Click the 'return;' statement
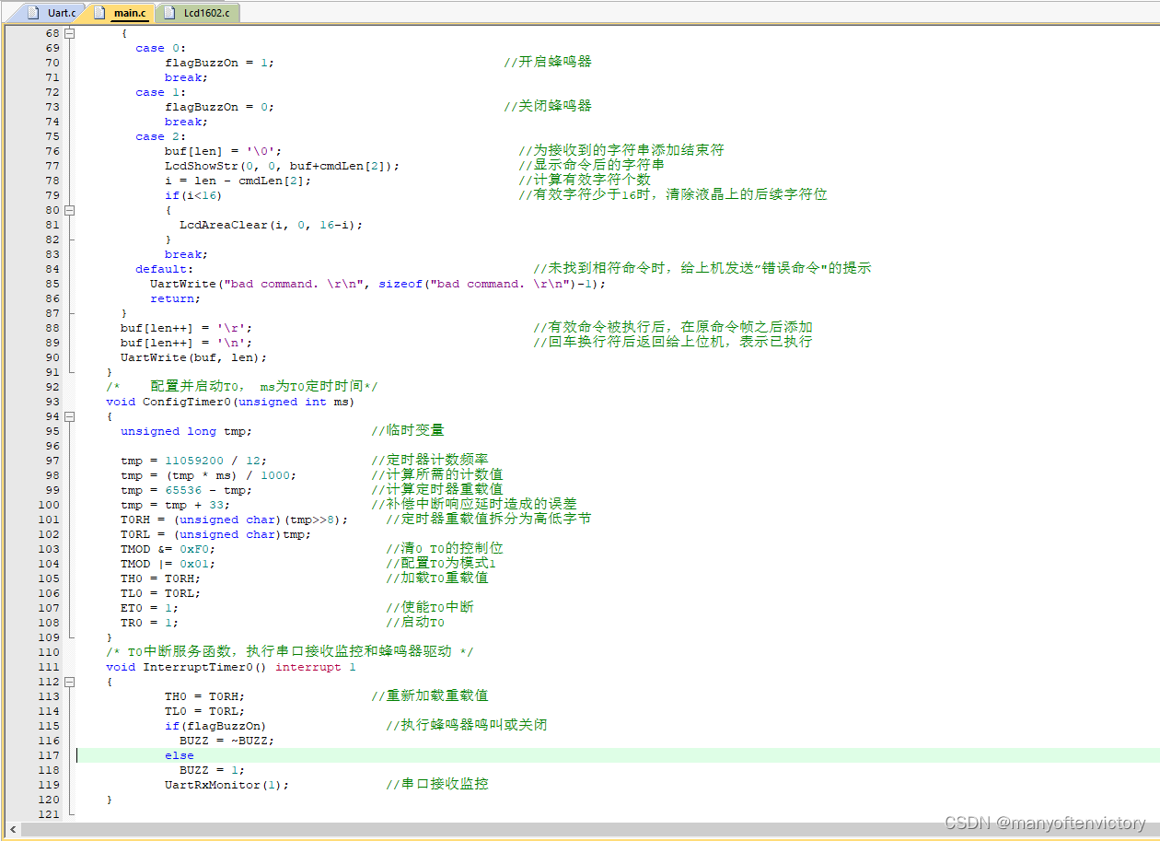 pos(175,298)
